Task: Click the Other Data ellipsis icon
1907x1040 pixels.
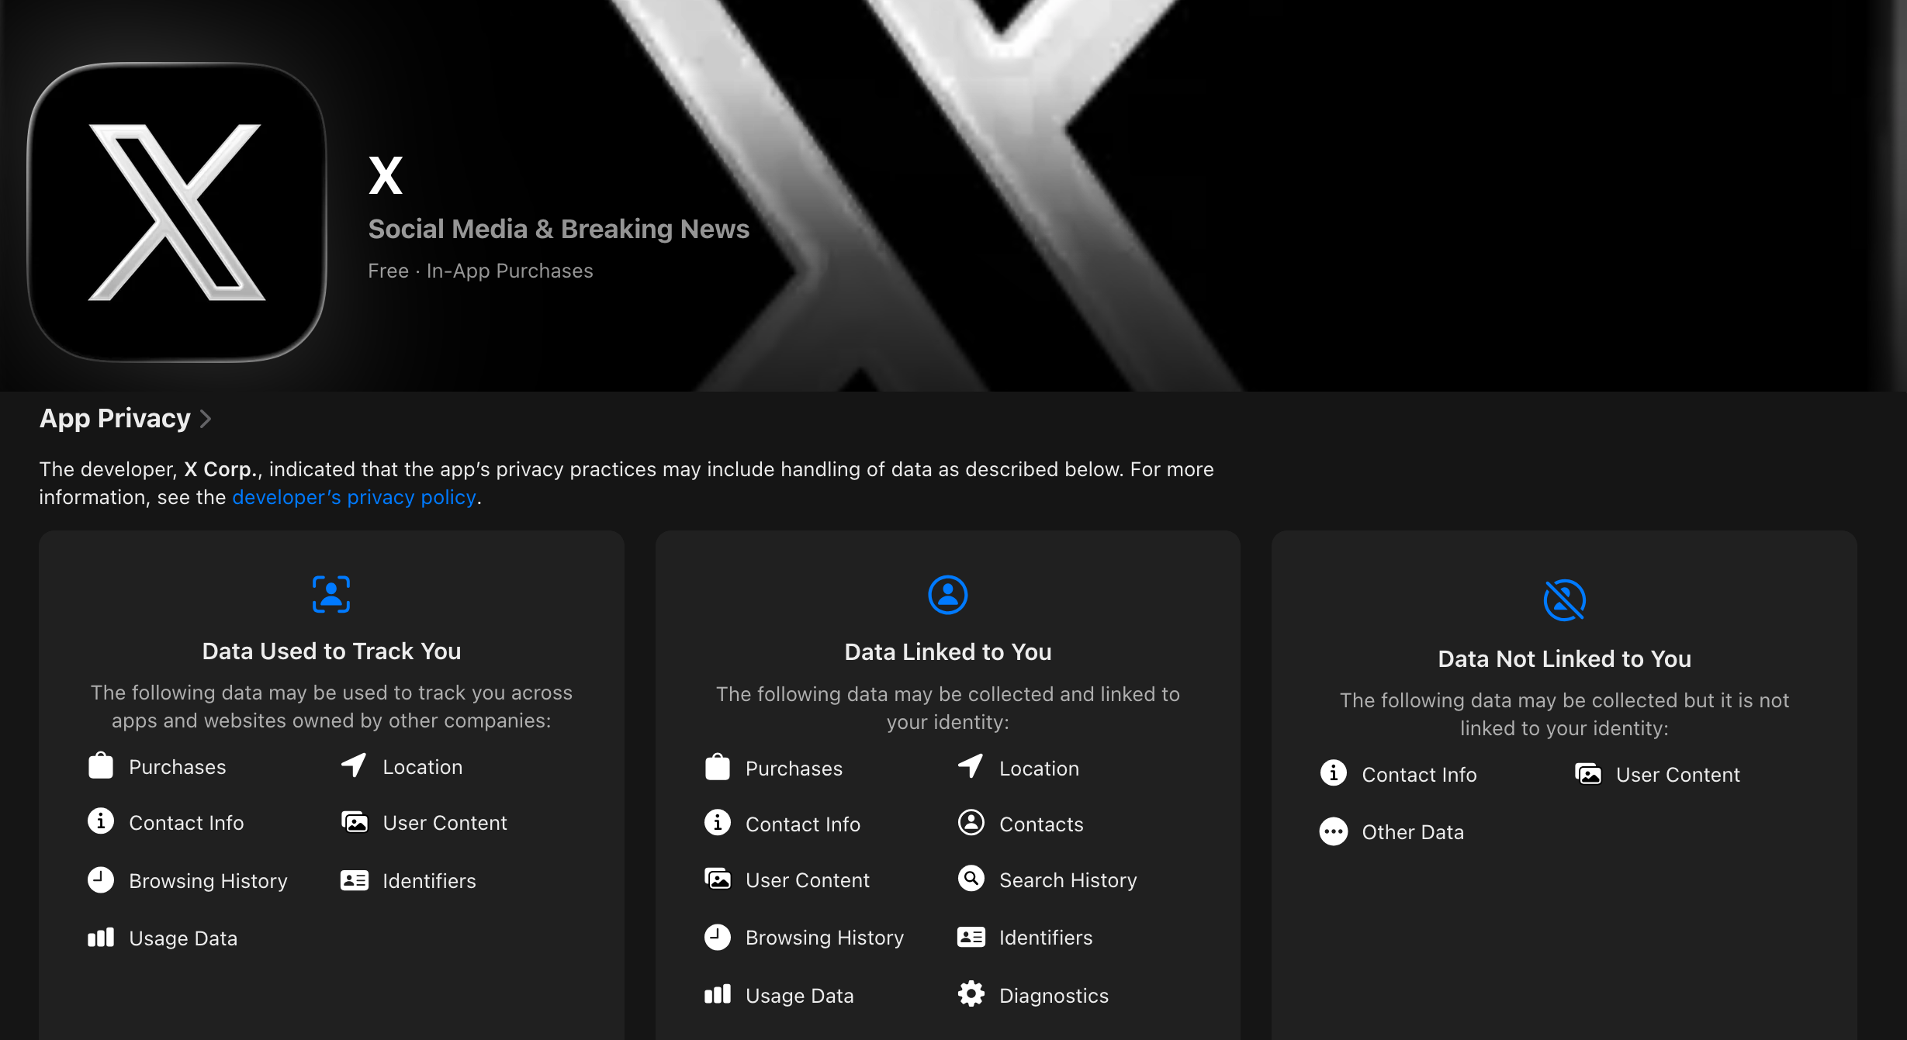Action: pos(1334,831)
